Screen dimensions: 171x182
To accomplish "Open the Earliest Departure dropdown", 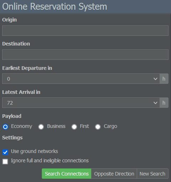I will tap(81, 79).
